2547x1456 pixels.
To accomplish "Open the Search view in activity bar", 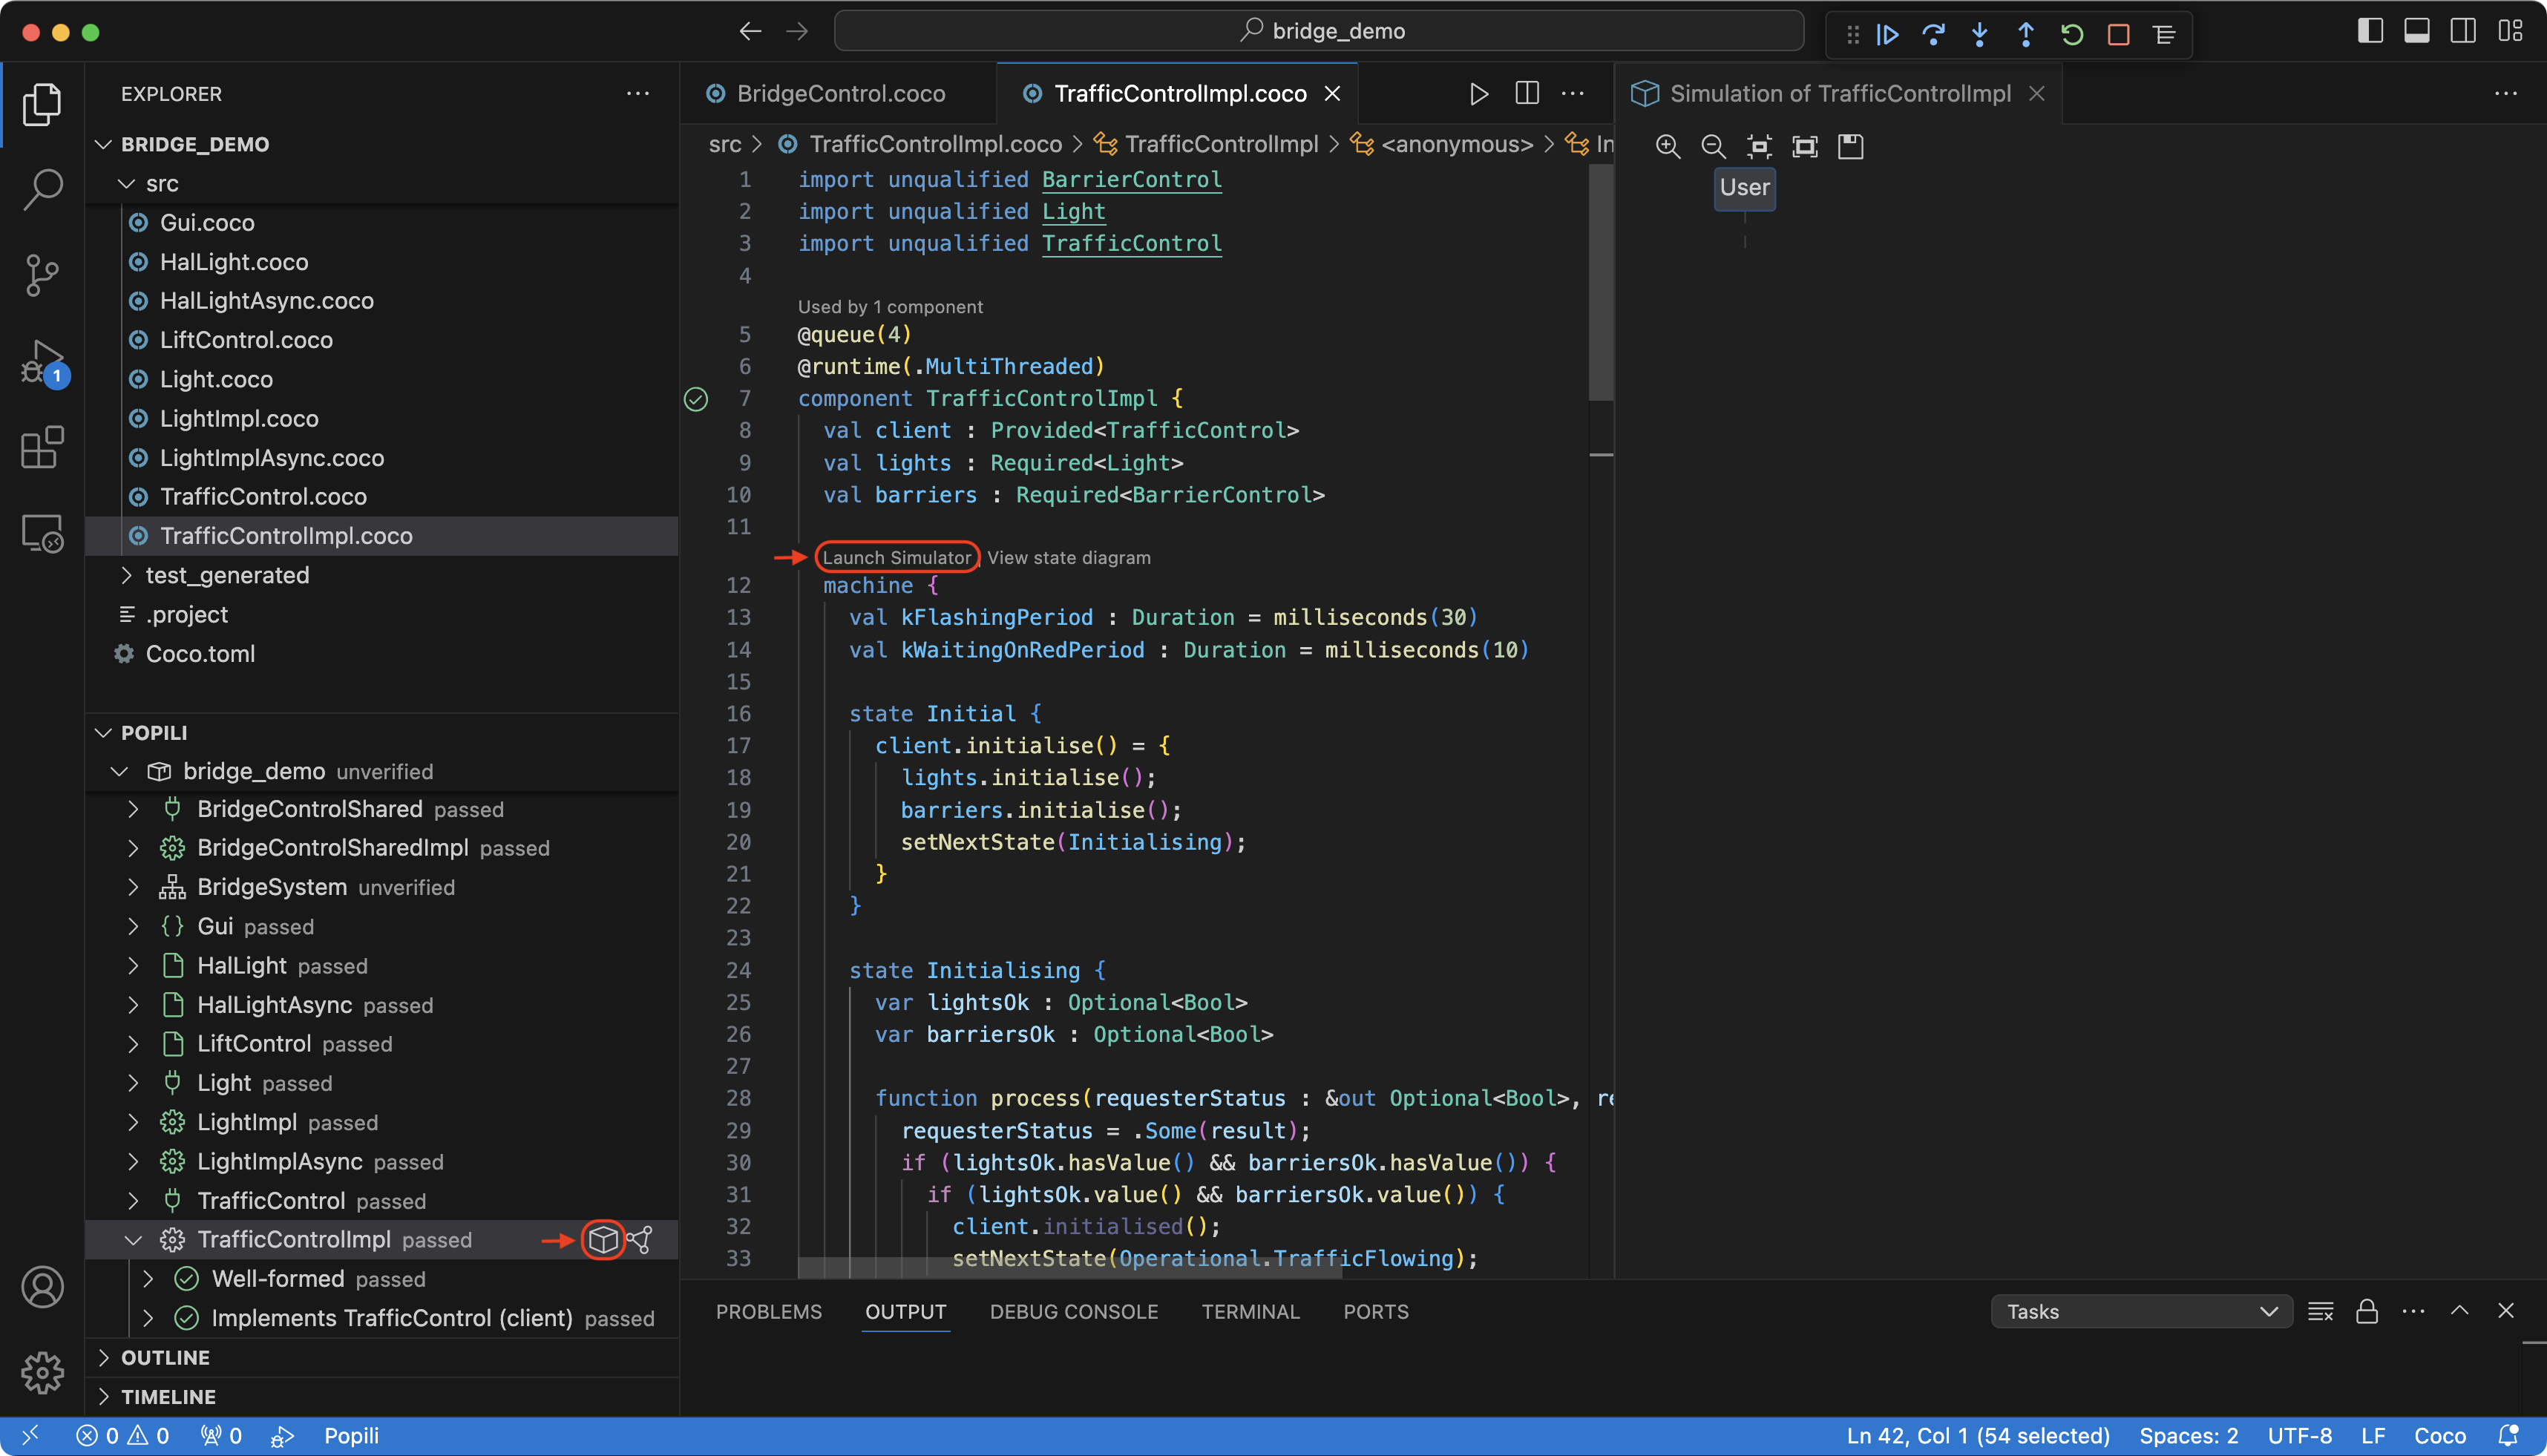I will click(42, 189).
